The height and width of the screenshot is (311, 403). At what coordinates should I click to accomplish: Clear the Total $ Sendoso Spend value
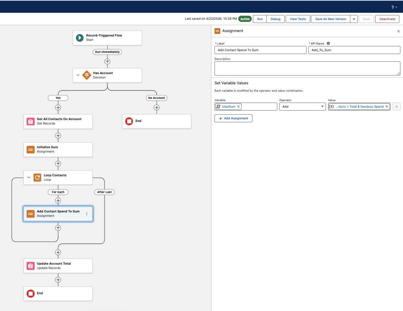(387, 107)
